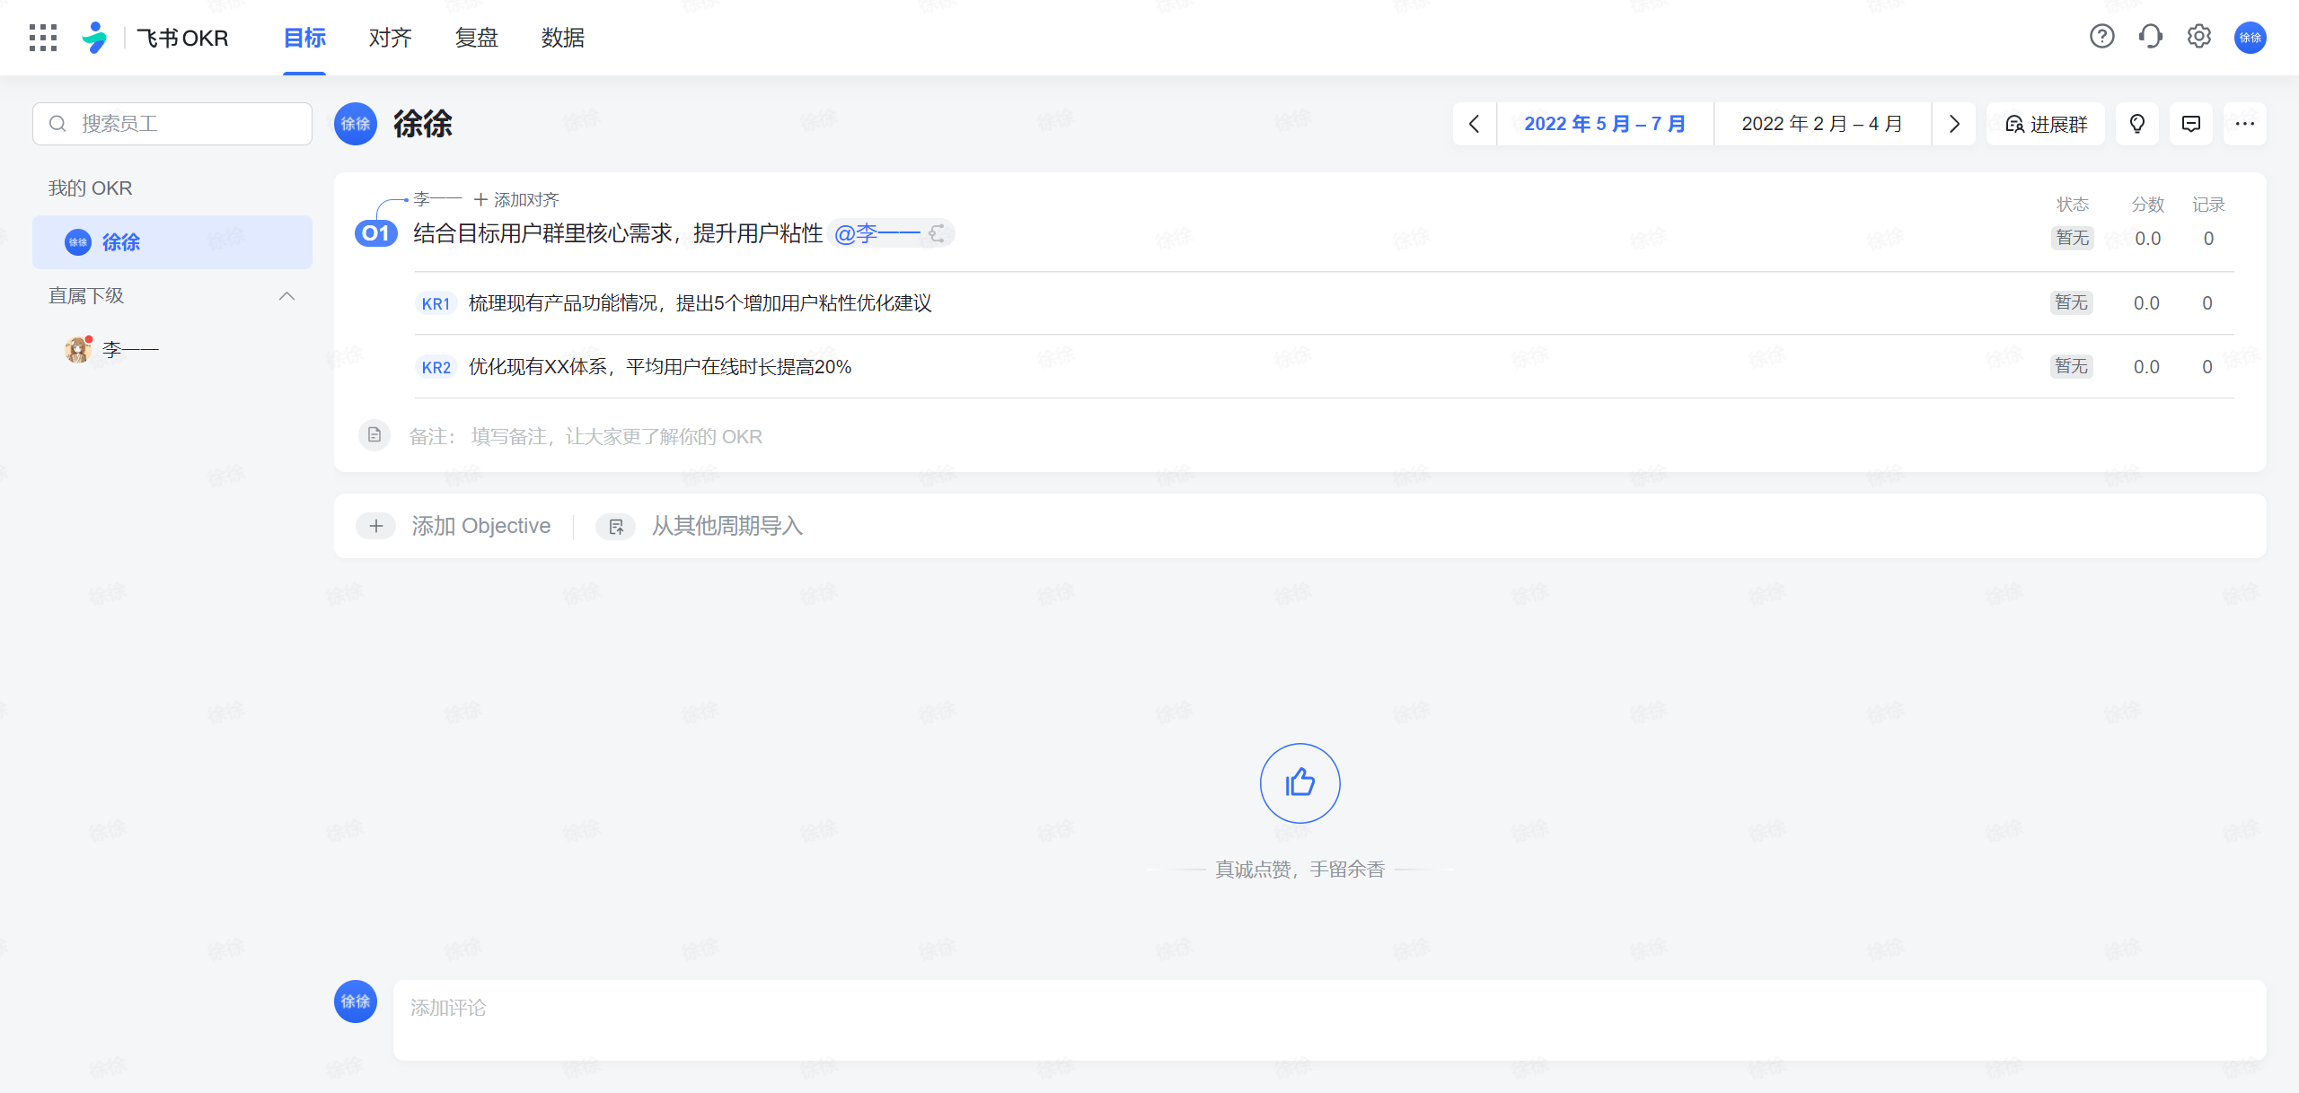Go to next period with right chevron
2299x1093 pixels.
[1954, 124]
